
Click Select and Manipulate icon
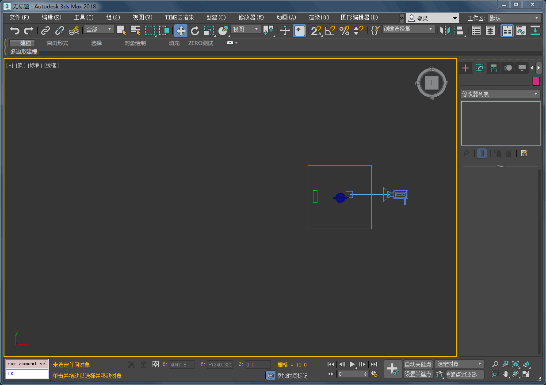click(285, 30)
